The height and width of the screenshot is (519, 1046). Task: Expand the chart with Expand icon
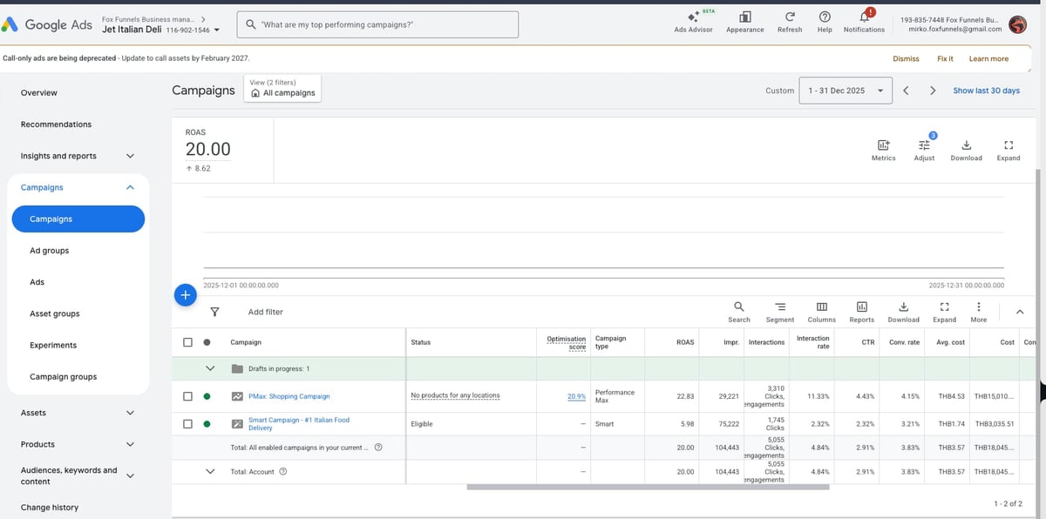tap(1009, 145)
